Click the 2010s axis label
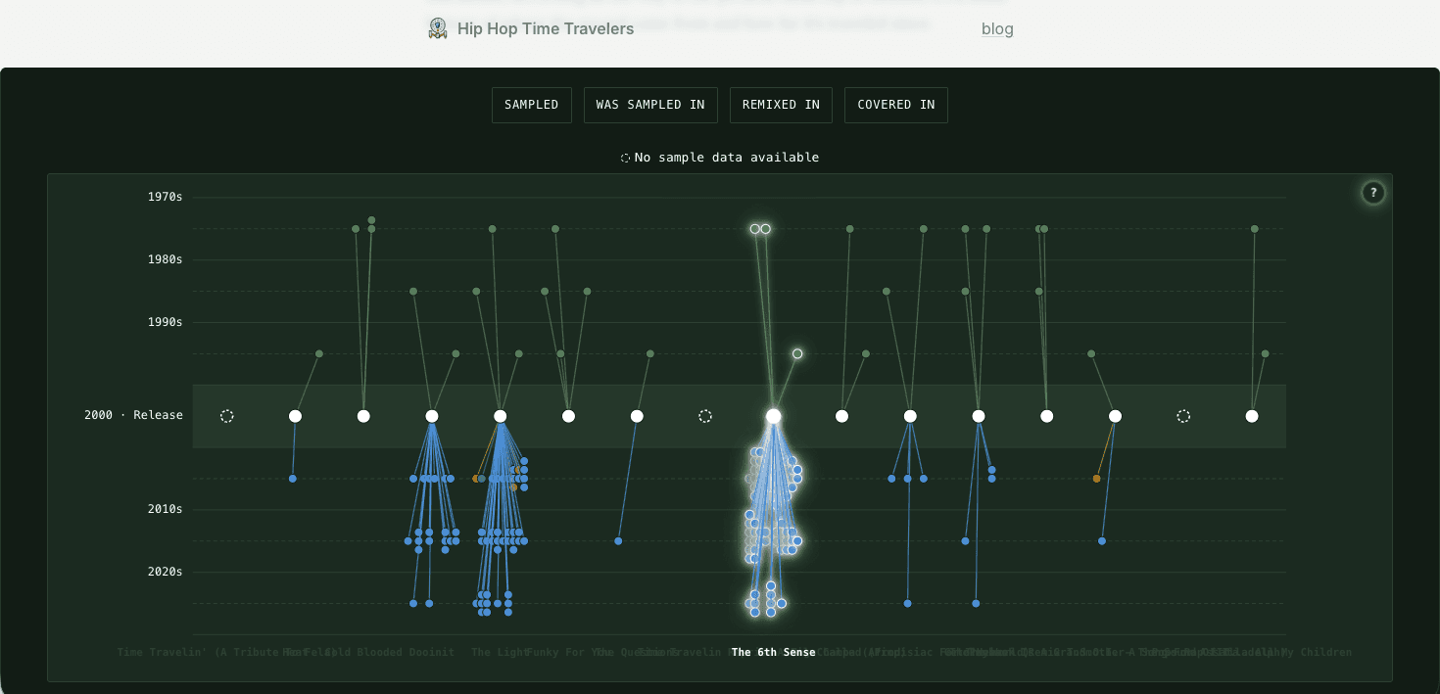 pyautogui.click(x=165, y=509)
